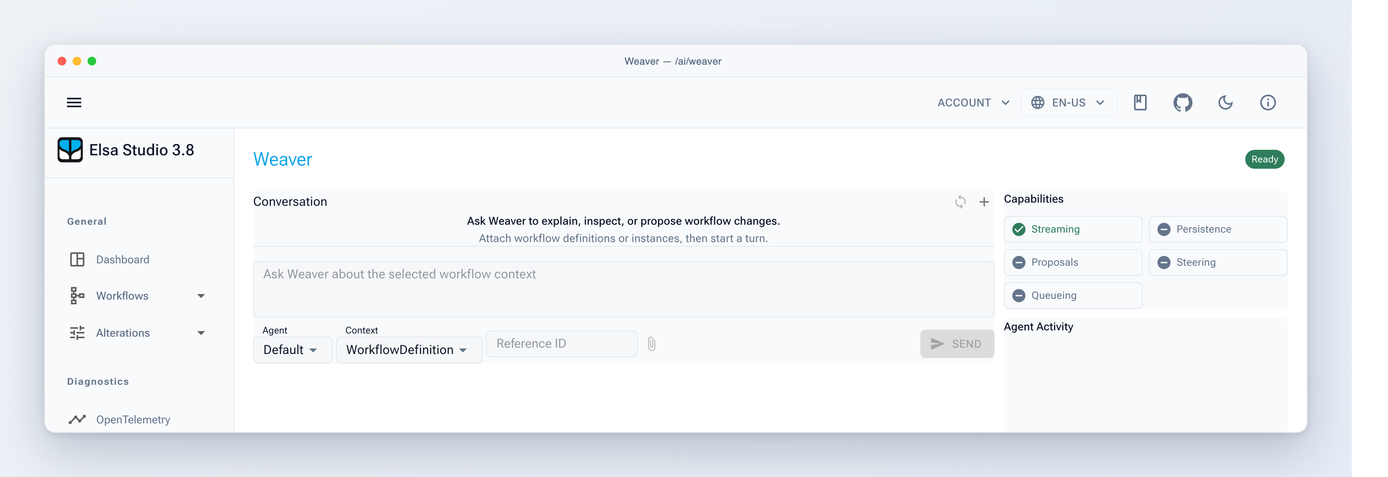Focus the Ask Weaver message box

pyautogui.click(x=623, y=289)
